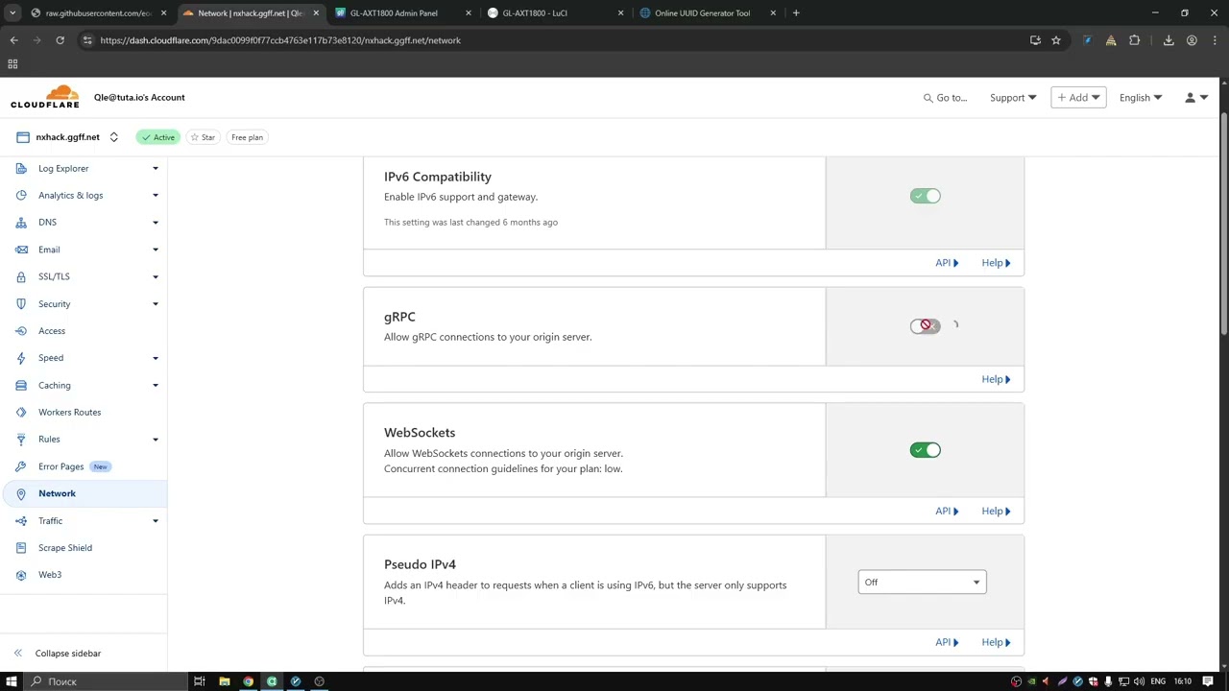The image size is (1229, 691).
Task: Expand the Traffic section arrow
Action: (x=156, y=520)
